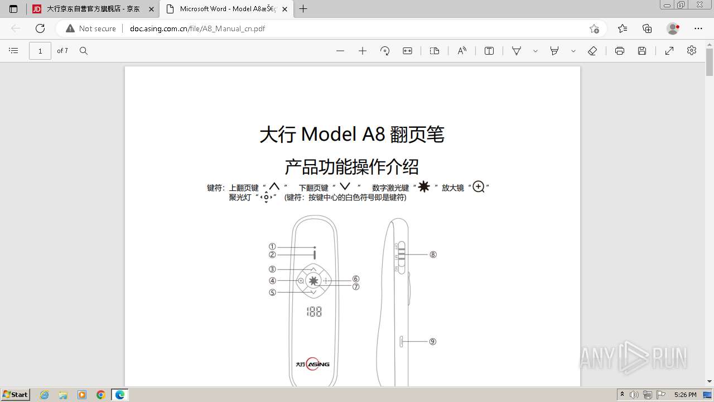Screen dimensions: 714x402
Task: Add text to the PDF
Action: click(x=489, y=51)
